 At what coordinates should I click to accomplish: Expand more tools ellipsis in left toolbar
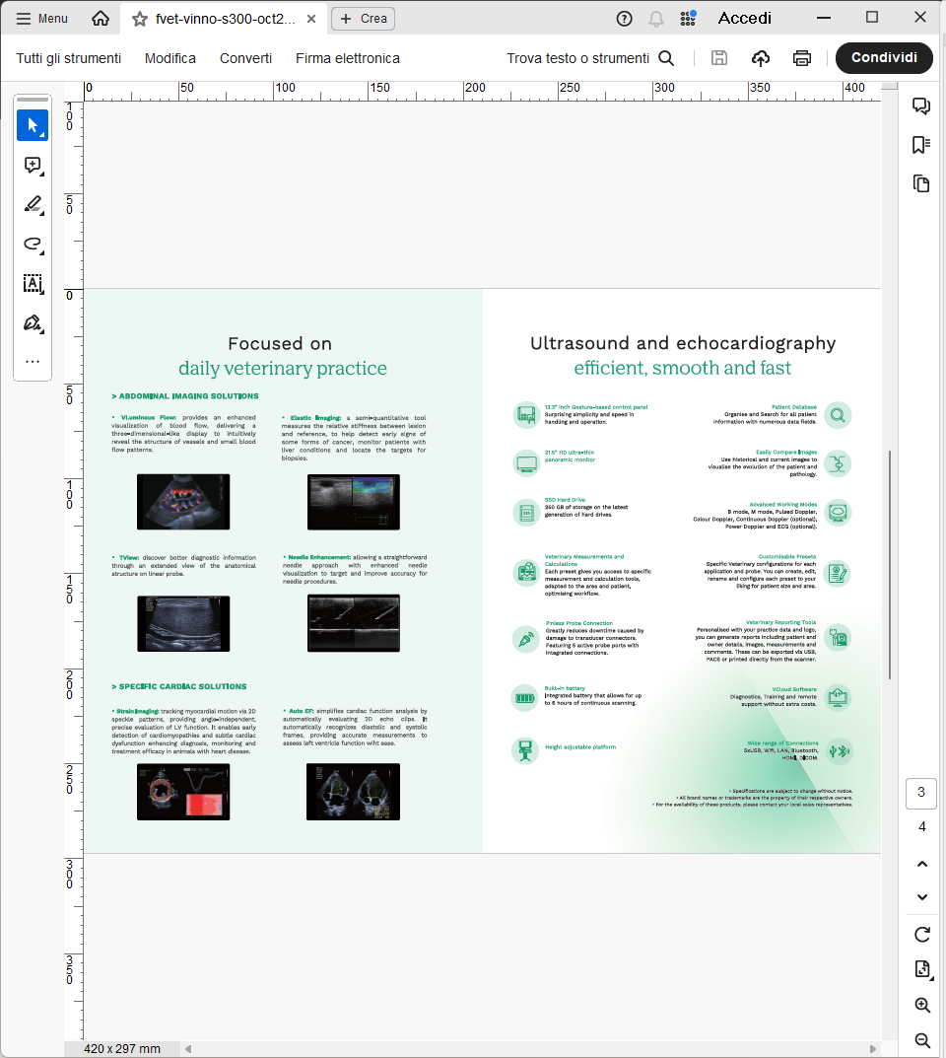coord(33,362)
